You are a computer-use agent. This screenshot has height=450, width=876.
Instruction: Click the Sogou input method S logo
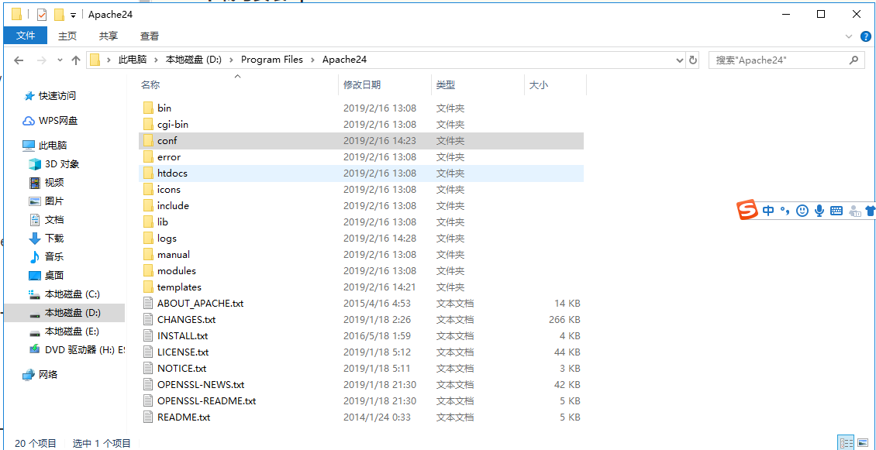click(747, 210)
